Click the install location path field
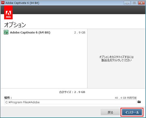Viewport: 146px width, 118px height. pos(70,102)
